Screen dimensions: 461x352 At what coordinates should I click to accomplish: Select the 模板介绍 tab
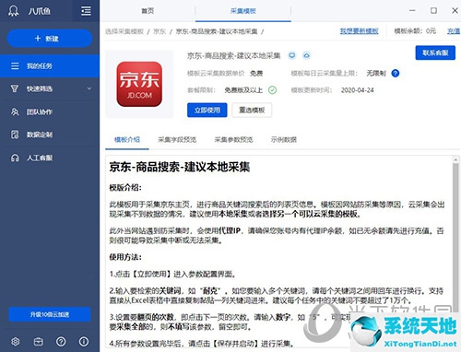tap(127, 140)
